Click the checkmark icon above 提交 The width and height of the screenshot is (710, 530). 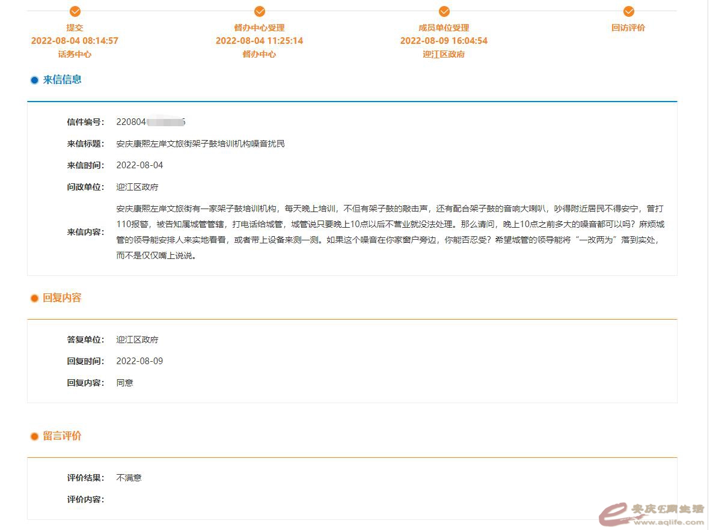point(75,11)
